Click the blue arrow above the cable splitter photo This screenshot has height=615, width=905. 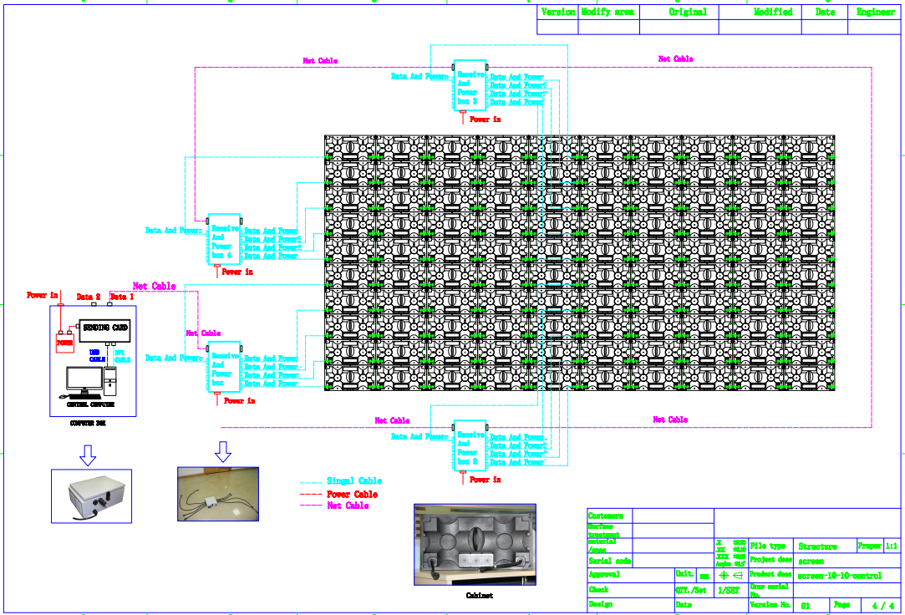coord(222,451)
